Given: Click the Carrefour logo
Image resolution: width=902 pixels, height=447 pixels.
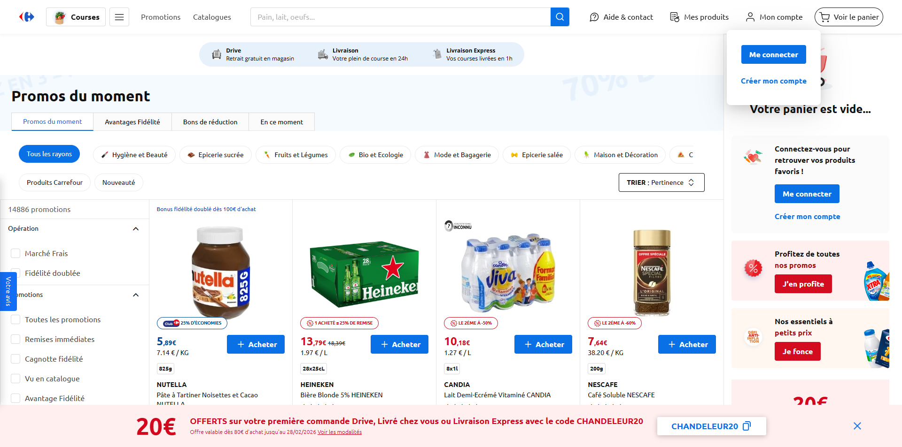Looking at the screenshot, I should (x=27, y=17).
